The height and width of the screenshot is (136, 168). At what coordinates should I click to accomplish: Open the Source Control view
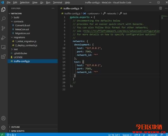pos(3,28)
